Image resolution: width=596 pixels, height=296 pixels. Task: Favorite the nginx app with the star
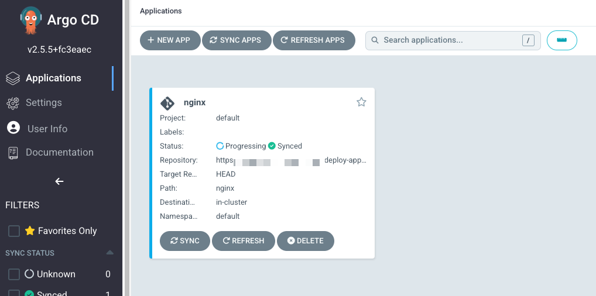[361, 102]
